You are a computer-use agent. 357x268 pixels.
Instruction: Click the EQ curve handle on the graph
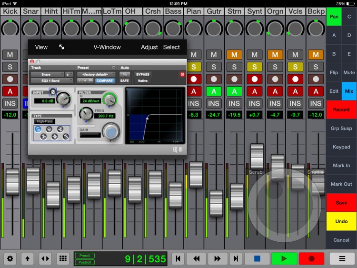click(148, 119)
